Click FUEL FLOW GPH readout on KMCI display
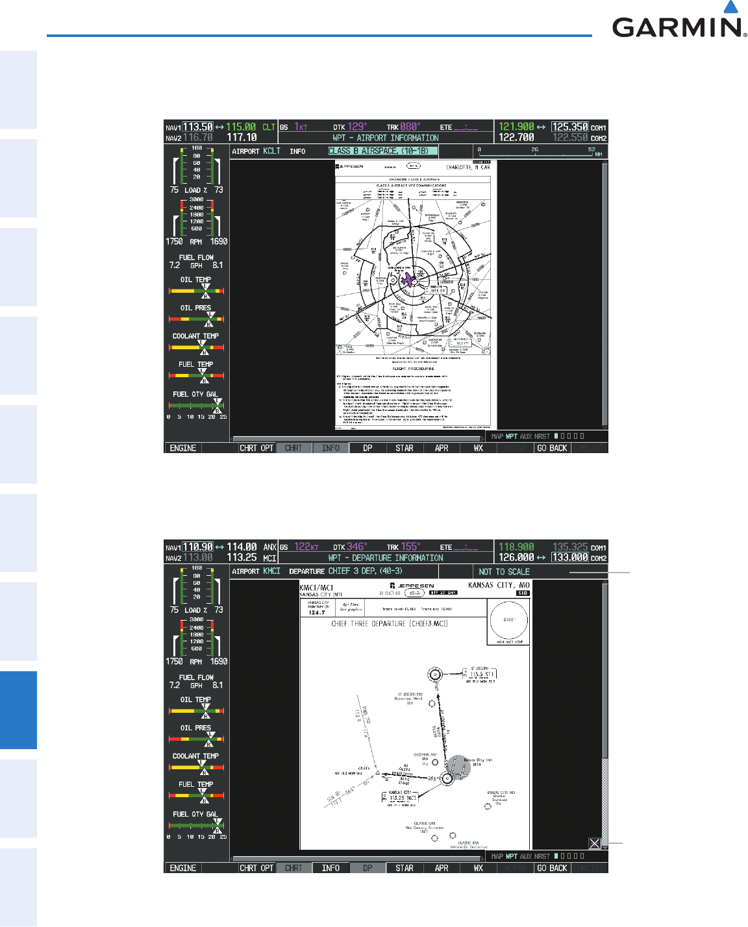The image size is (748, 927). 196,681
